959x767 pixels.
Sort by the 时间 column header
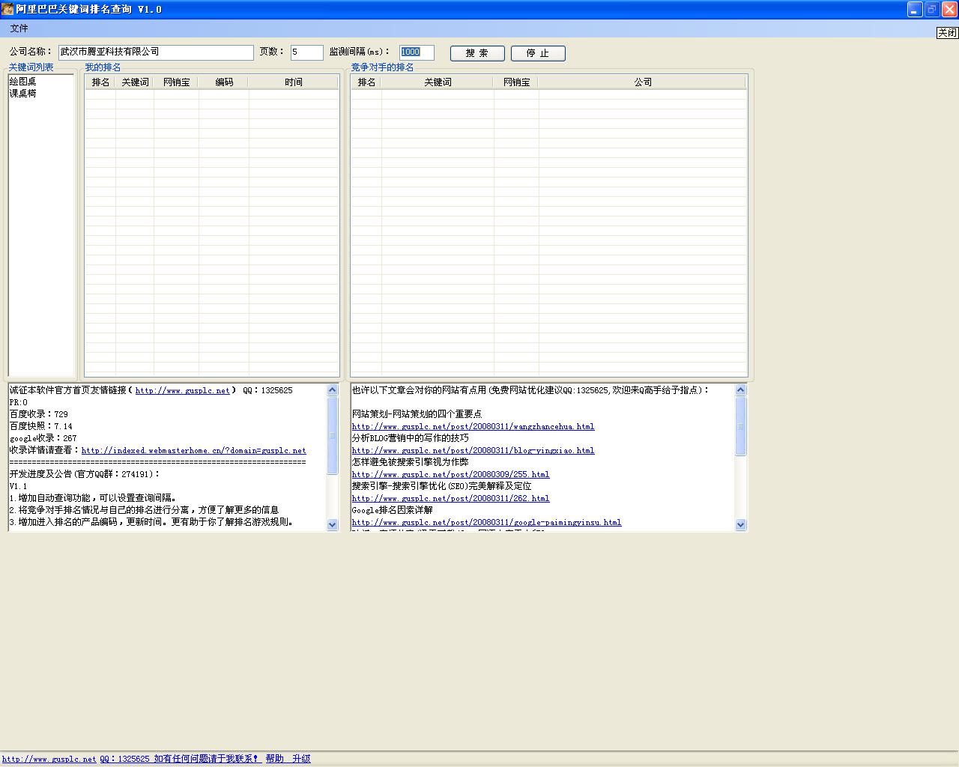click(294, 82)
